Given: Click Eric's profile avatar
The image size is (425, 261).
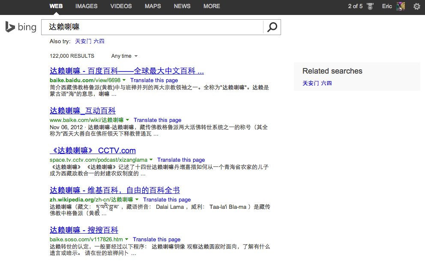Looking at the screenshot, I should click(x=400, y=6).
